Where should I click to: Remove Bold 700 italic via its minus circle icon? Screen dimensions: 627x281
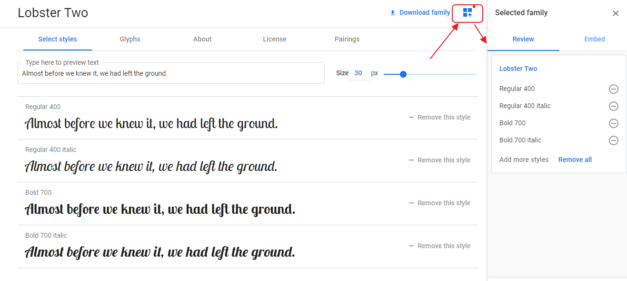tap(614, 140)
